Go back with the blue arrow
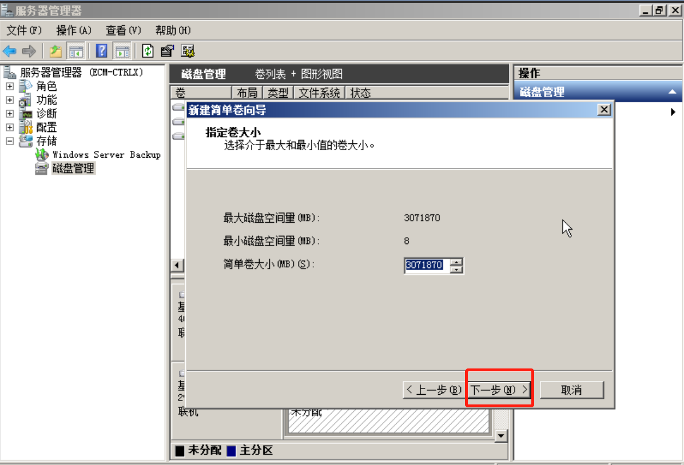Viewport: 684px width, 465px height. [x=10, y=51]
